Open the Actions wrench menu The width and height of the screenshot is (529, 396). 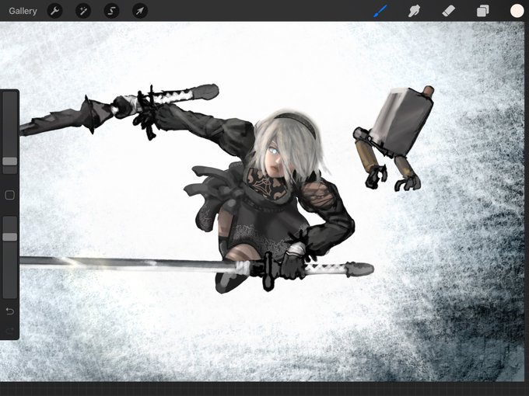click(x=54, y=11)
